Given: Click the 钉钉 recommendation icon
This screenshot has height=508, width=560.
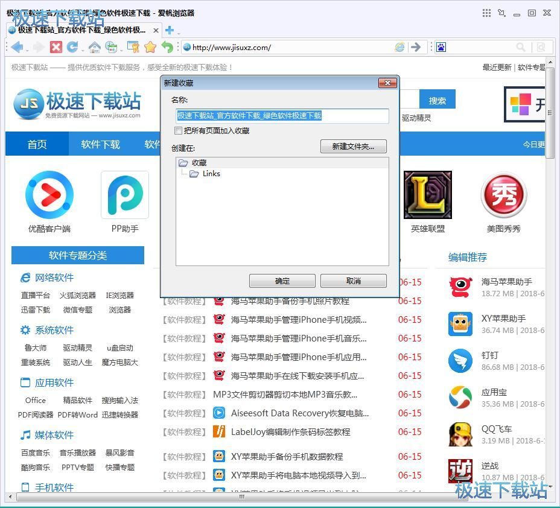Looking at the screenshot, I should click(x=460, y=361).
